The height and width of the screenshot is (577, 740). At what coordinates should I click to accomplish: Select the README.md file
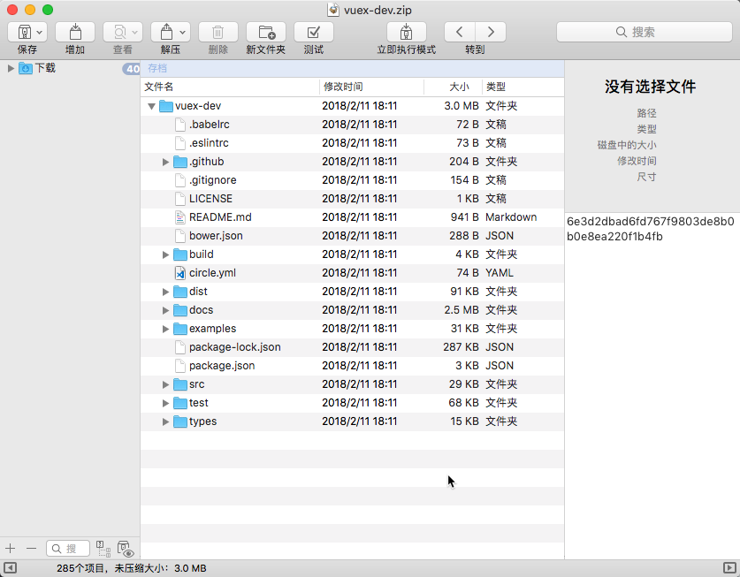tap(352, 217)
